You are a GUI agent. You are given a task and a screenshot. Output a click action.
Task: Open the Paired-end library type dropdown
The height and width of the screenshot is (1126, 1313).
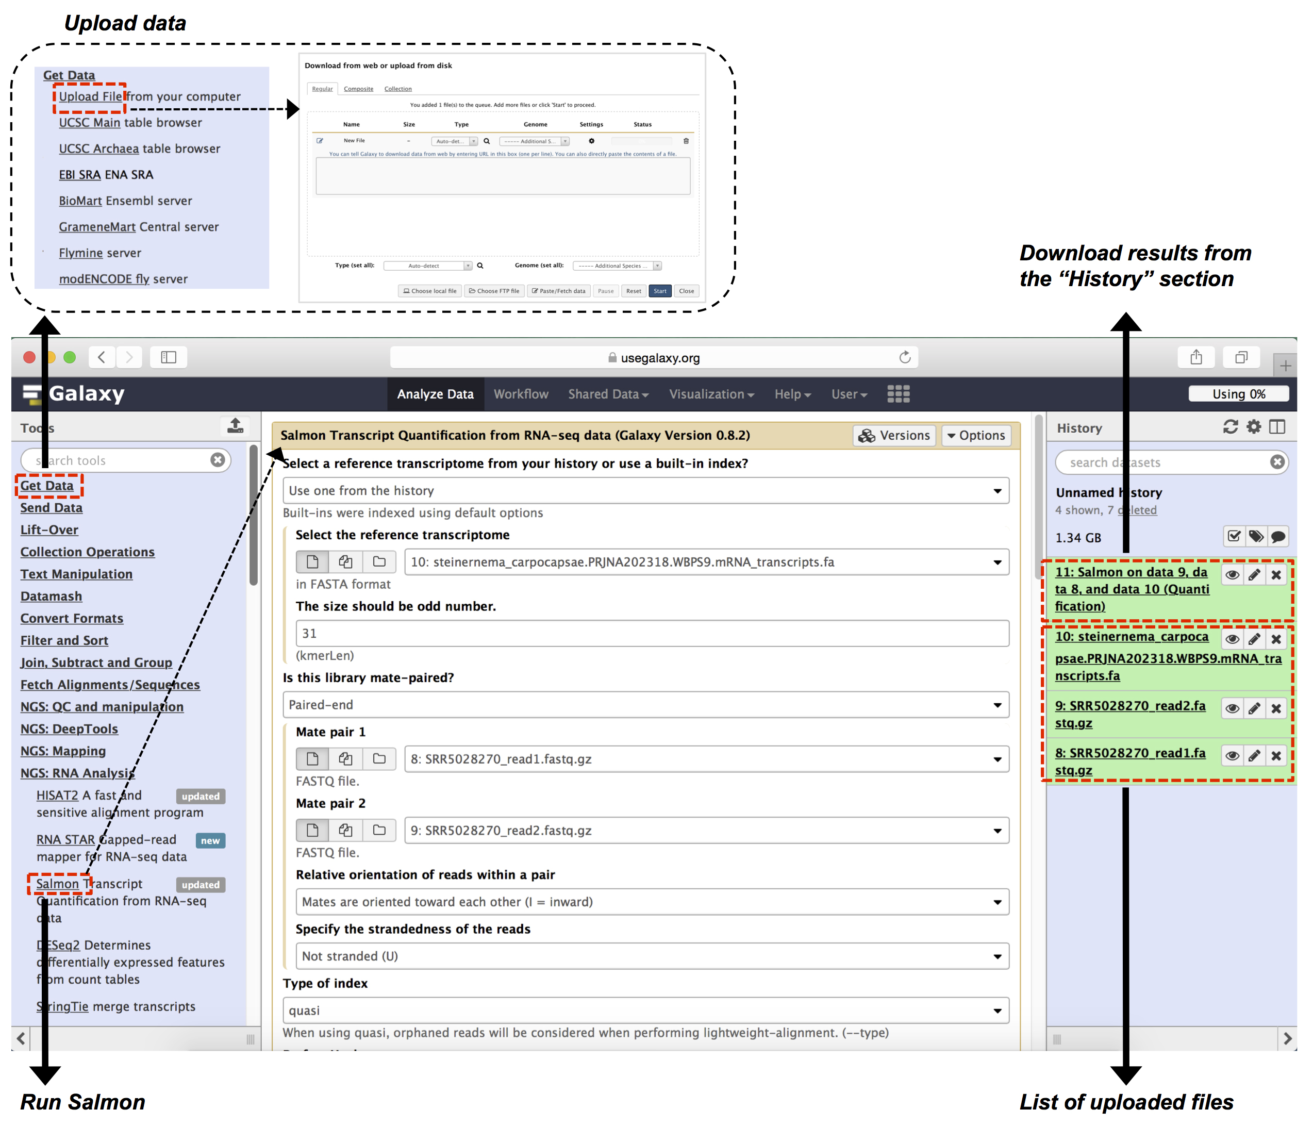[x=646, y=705]
